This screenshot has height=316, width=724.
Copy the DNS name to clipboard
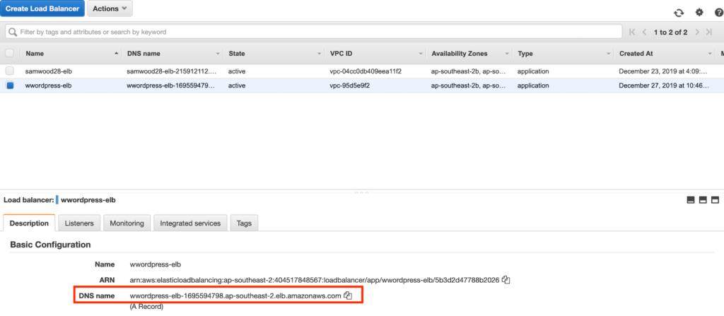[x=348, y=295]
